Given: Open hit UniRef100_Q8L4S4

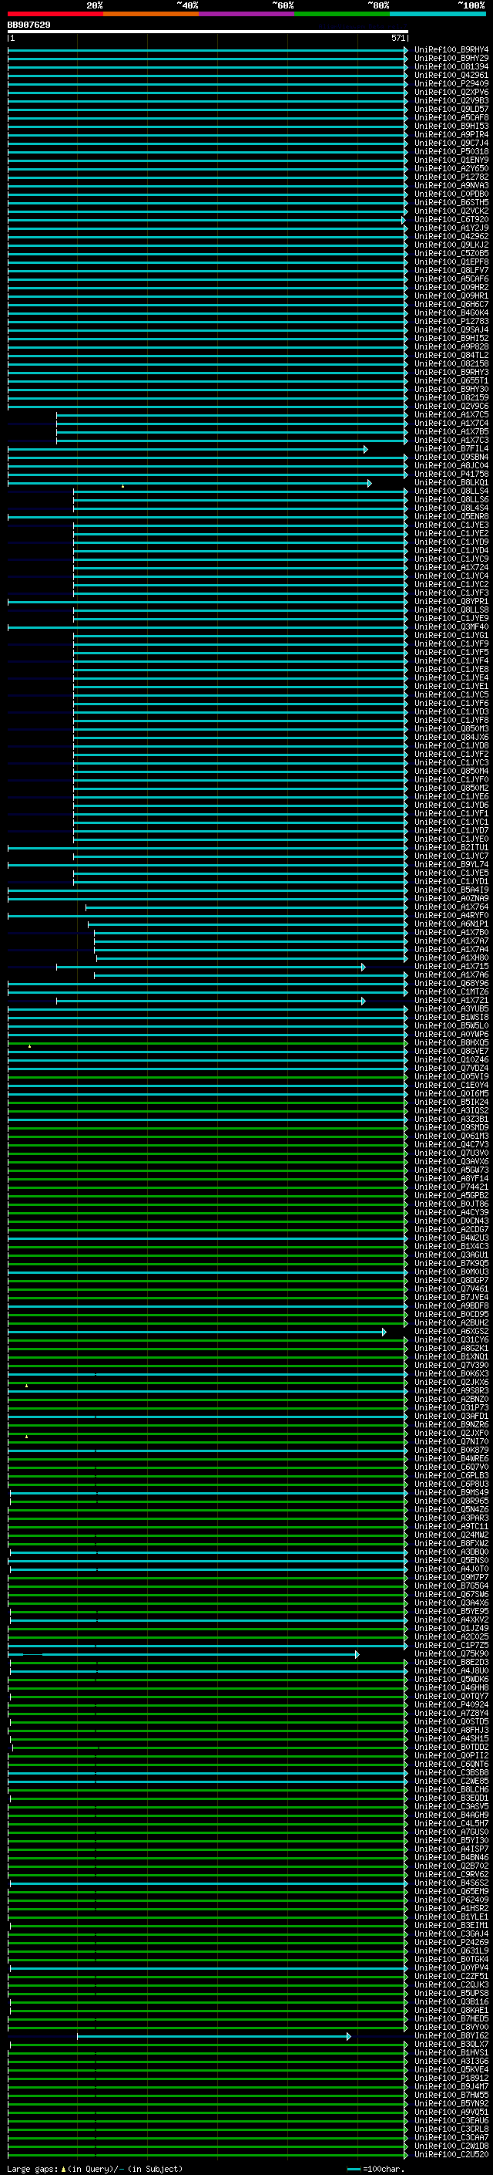Looking at the screenshot, I should point(451,508).
